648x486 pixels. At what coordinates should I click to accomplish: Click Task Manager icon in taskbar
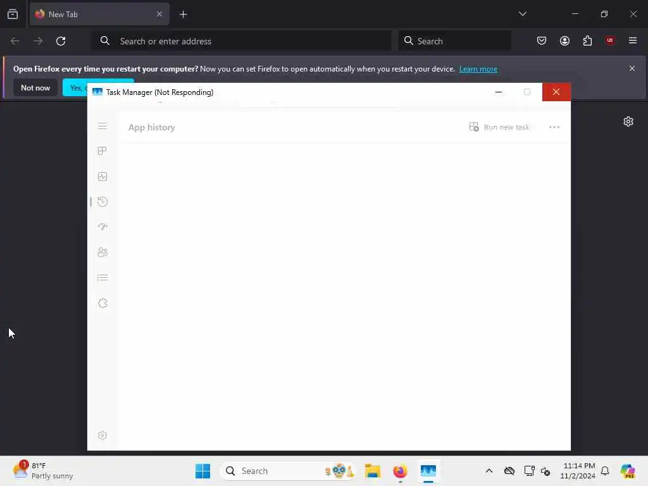428,471
